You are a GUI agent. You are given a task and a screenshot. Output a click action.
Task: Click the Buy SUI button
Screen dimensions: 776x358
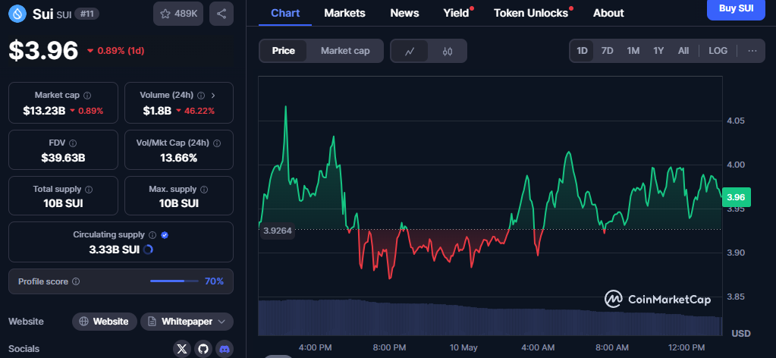coord(736,9)
